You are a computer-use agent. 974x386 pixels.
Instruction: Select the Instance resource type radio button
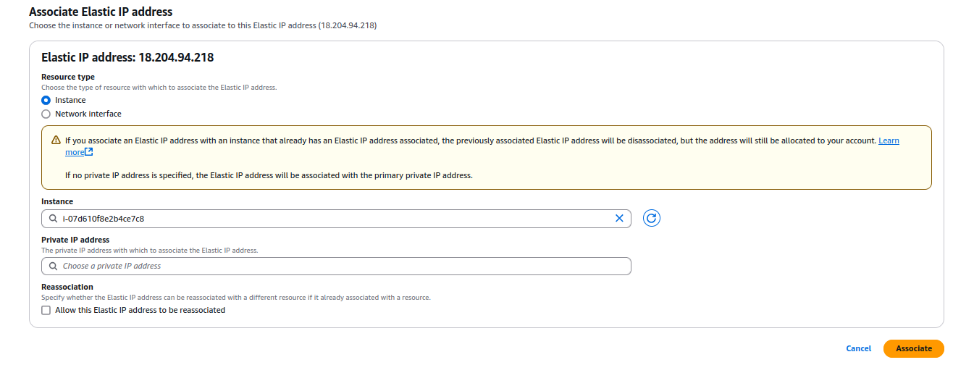(46, 101)
